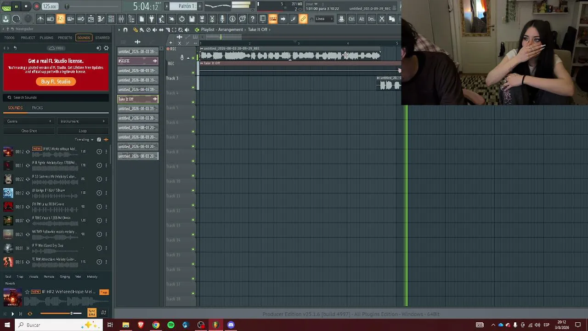The width and height of the screenshot is (588, 331).
Task: Select the Take It Off picker item
Action: click(x=138, y=99)
